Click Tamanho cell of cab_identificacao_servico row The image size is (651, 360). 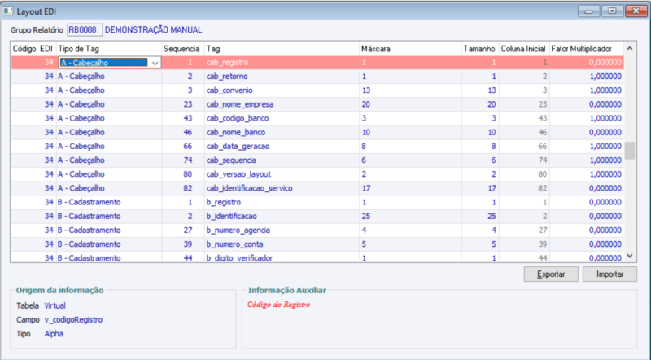click(x=480, y=188)
